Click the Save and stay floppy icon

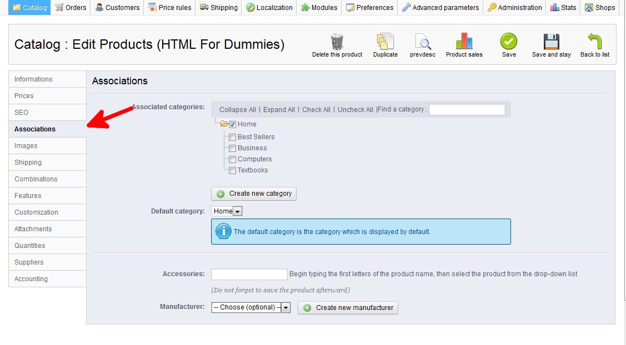[551, 42]
